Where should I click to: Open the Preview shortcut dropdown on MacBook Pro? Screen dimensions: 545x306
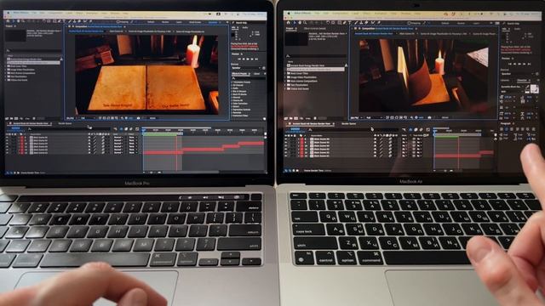(247, 68)
